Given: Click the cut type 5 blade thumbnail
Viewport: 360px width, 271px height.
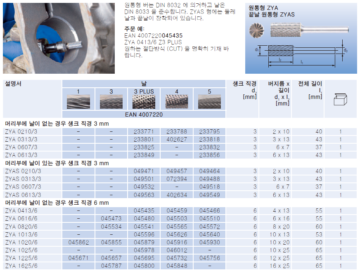Looking at the screenshot, I should click(x=209, y=102).
